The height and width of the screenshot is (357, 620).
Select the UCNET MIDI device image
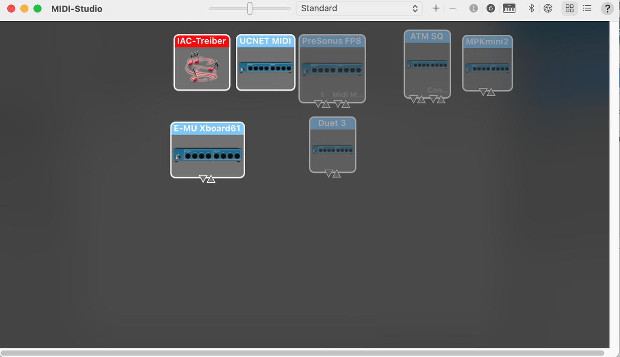point(265,68)
